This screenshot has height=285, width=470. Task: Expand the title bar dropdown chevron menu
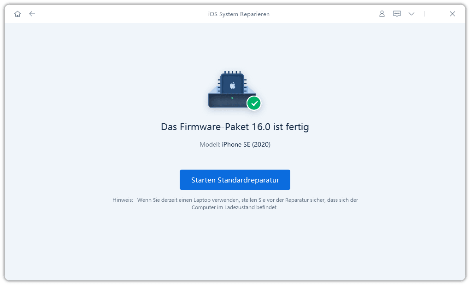tap(411, 14)
